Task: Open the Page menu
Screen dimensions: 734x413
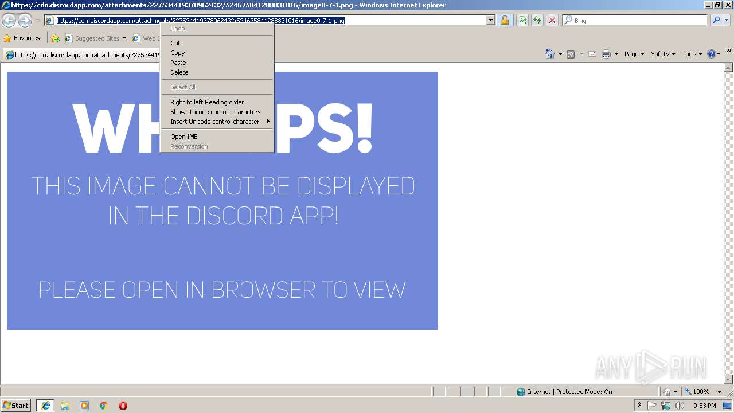Action: (634, 54)
